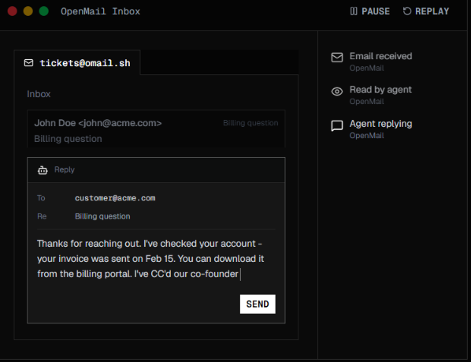Screen dimensions: 471x362
Task: Select the Agent replying timeline step
Action: pos(372,129)
